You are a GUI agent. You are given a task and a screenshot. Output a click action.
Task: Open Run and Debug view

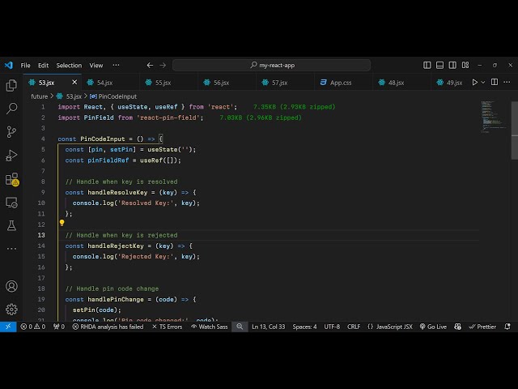pyautogui.click(x=11, y=155)
